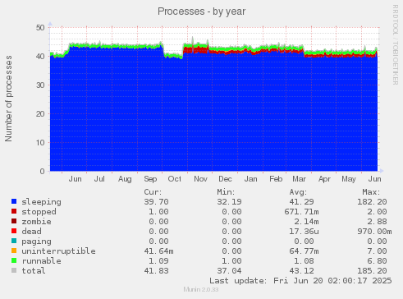Click the 'Cur:' column header
Viewport: 403px width, 299px height.
(153, 192)
